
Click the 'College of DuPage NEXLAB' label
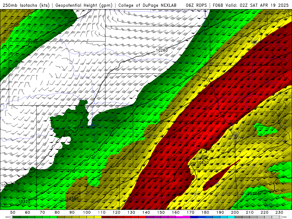(147, 5)
